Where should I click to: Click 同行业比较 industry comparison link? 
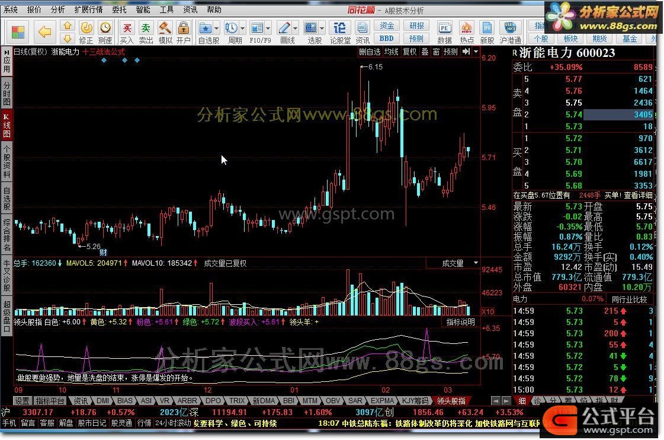(629, 299)
